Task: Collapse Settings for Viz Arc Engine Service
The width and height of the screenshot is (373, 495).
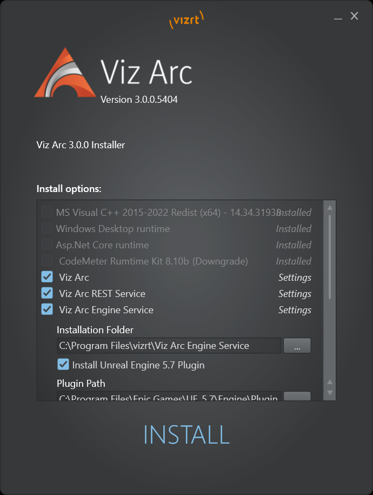Action: point(295,310)
